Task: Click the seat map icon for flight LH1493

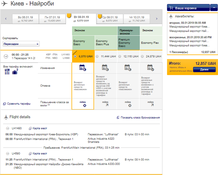Action: pos(30,128)
